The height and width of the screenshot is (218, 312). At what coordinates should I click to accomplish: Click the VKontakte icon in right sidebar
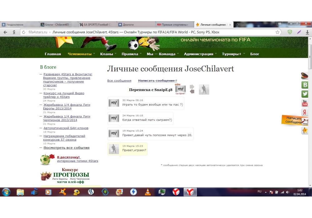coord(305,85)
